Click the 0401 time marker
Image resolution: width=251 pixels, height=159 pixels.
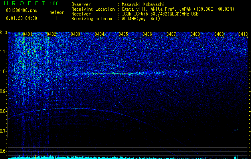coord(28,34)
